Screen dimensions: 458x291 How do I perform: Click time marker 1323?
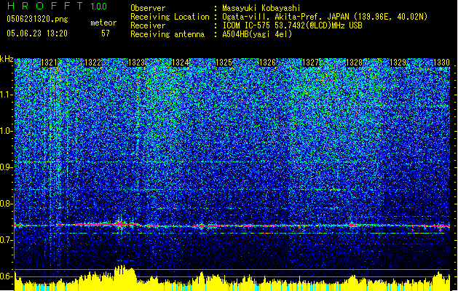tap(136, 63)
